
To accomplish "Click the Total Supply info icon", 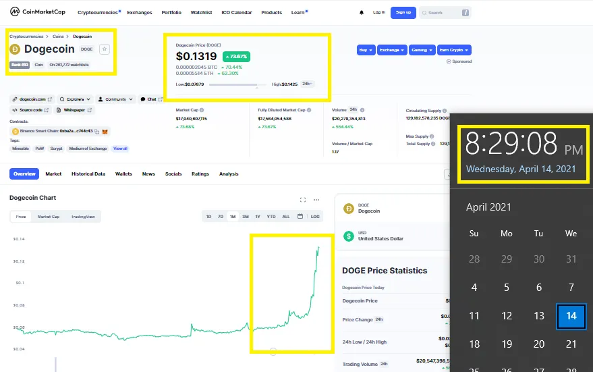I will tap(433, 144).
